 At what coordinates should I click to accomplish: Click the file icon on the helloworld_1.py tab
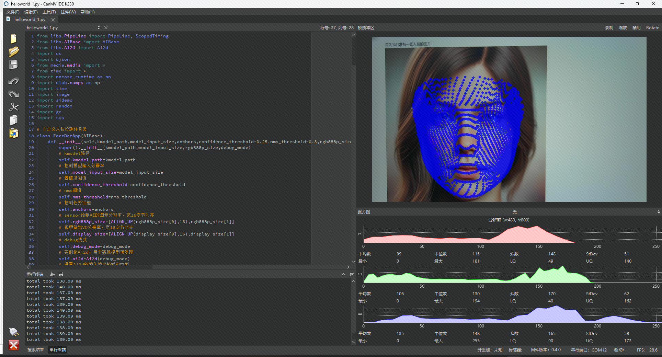point(8,19)
